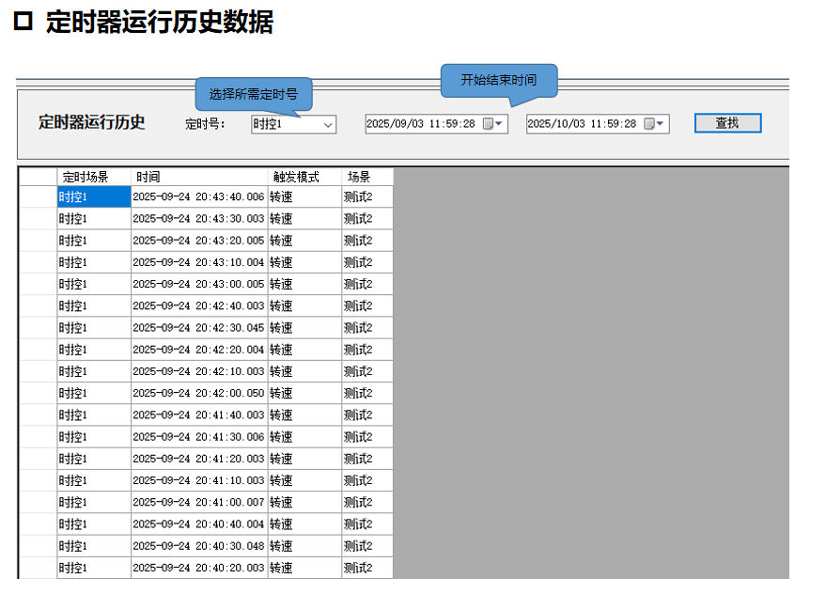Expand the 定时号 dropdown showing 时控1

pos(328,124)
